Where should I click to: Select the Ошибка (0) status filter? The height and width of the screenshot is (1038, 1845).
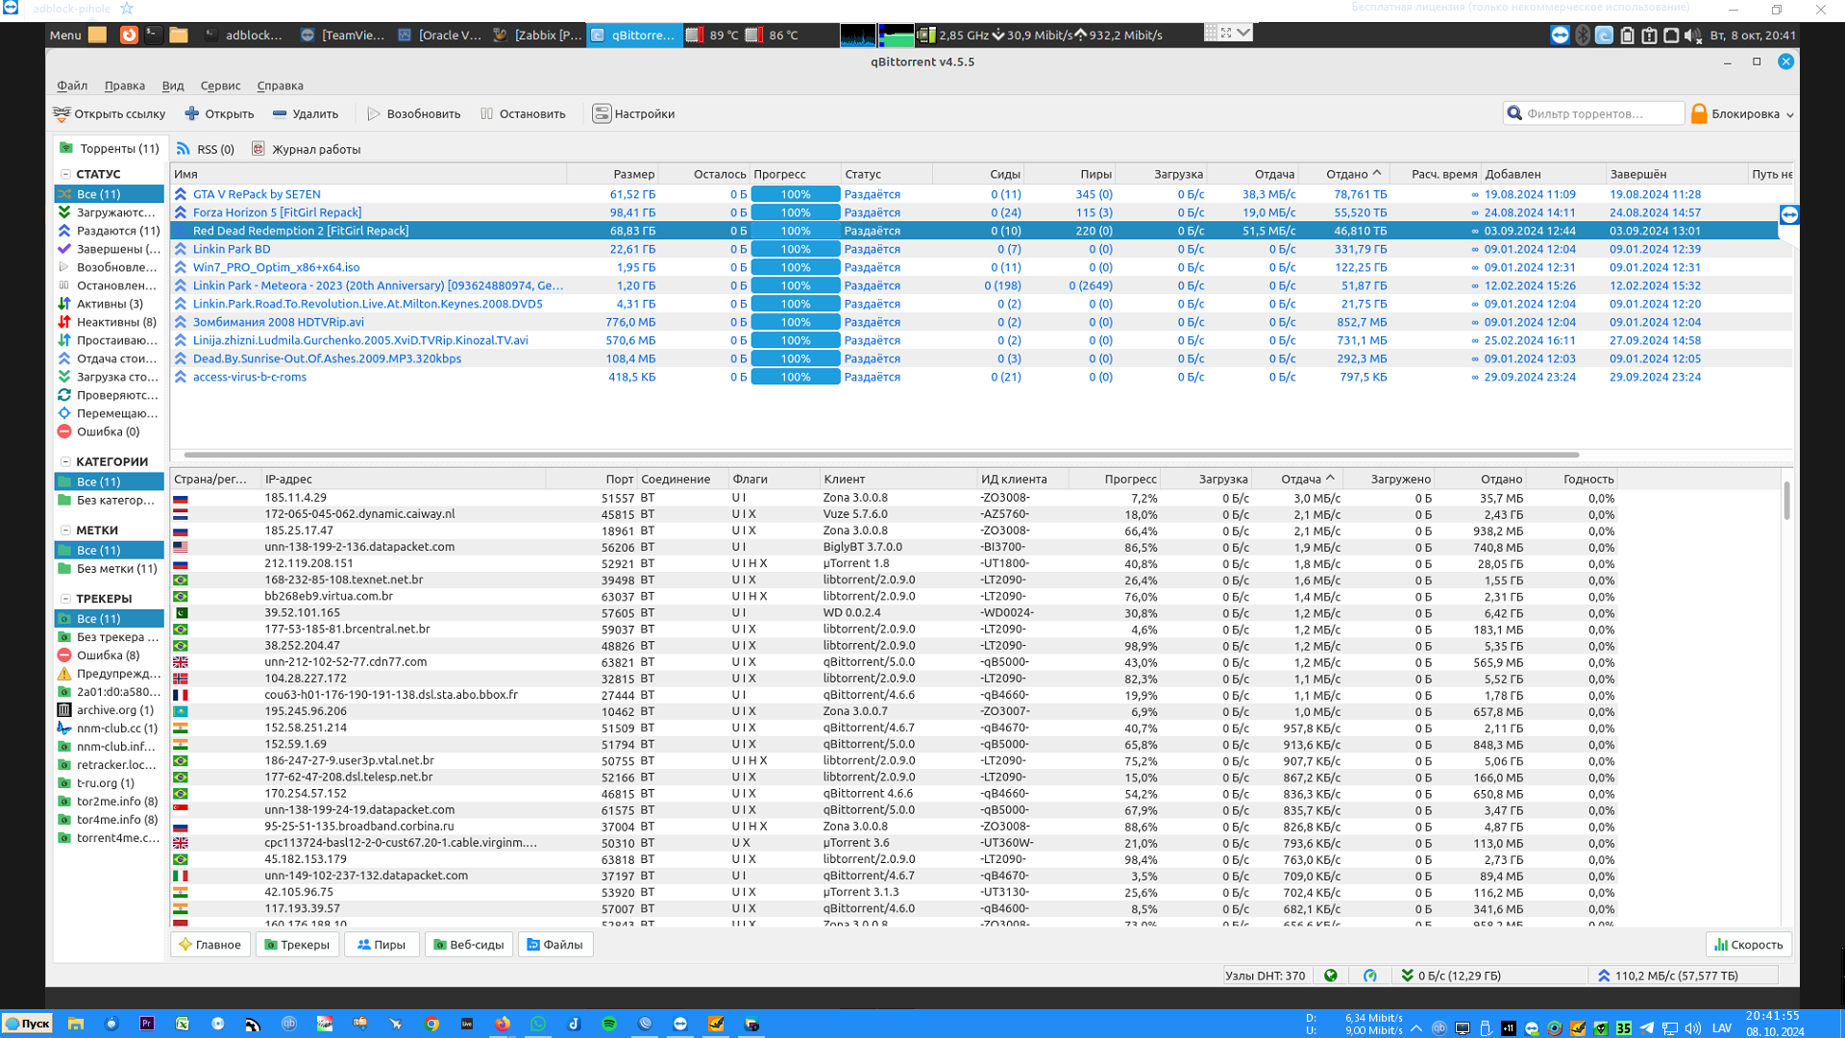click(108, 432)
